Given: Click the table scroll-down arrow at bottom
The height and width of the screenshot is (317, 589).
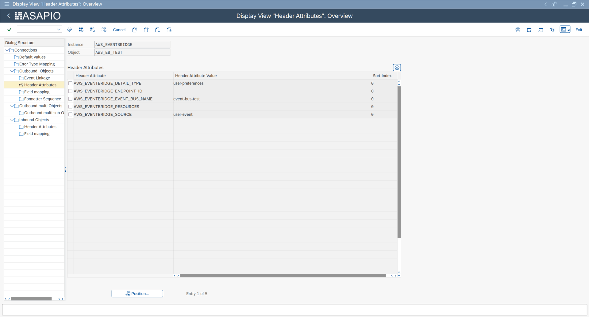Looking at the screenshot, I should click(x=399, y=276).
